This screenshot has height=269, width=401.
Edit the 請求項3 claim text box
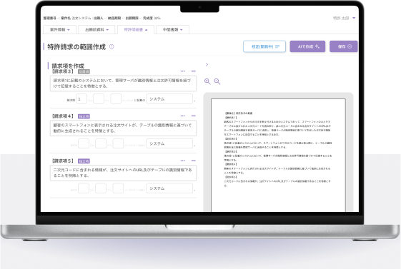pyautogui.click(x=123, y=83)
